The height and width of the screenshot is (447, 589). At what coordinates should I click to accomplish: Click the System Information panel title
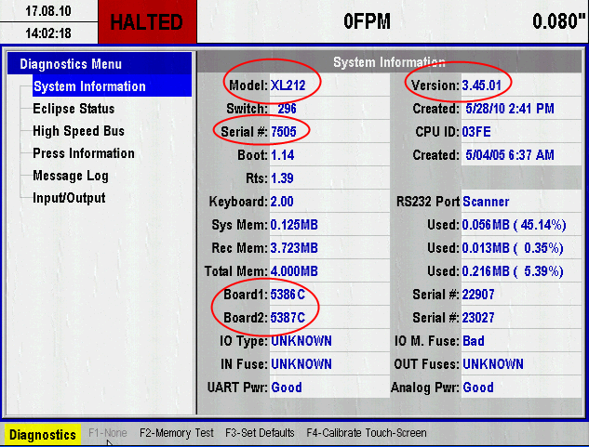point(389,62)
